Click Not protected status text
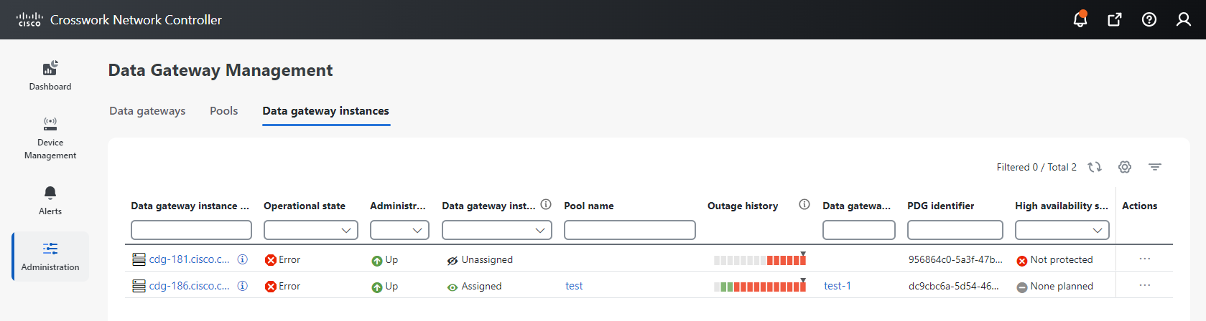 pos(1062,259)
